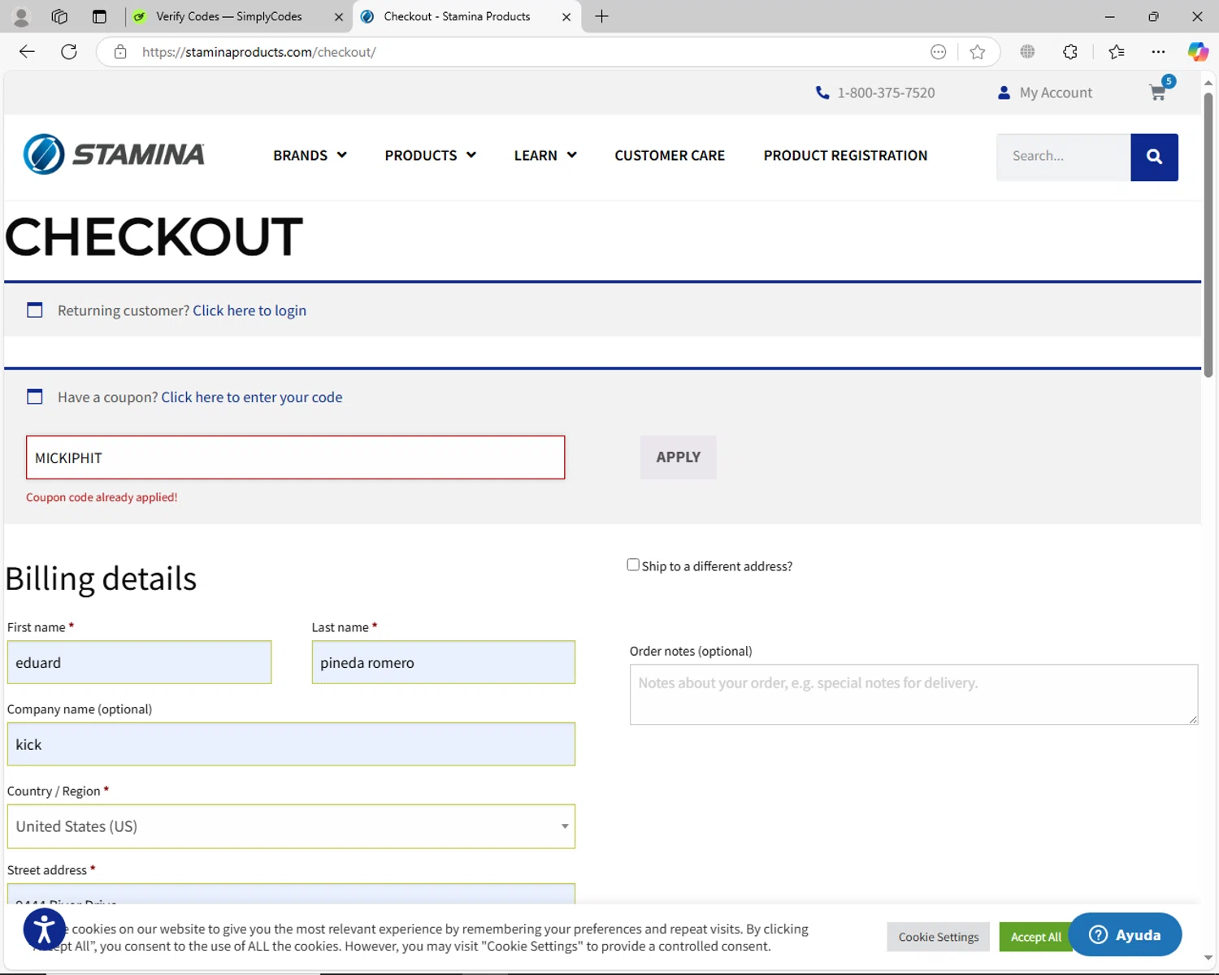This screenshot has width=1219, height=975.
Task: Open the workspaces icon in title bar
Action: pos(59,16)
